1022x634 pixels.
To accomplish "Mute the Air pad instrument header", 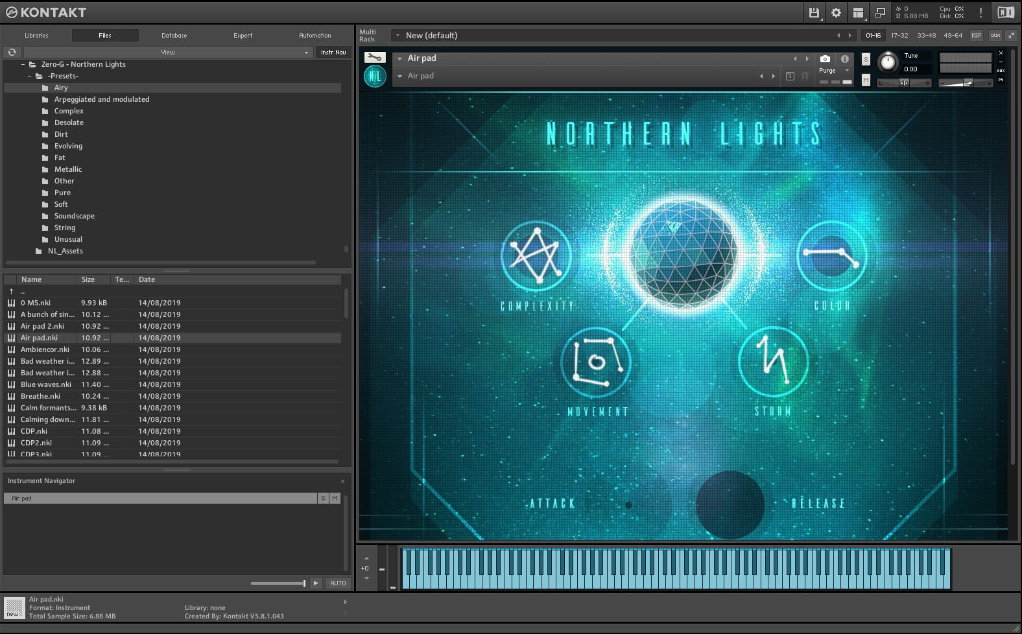I will (x=866, y=80).
